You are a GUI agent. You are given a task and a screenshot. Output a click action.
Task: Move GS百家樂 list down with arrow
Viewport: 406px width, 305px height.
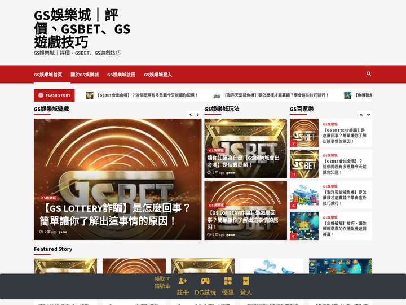[x=368, y=115]
